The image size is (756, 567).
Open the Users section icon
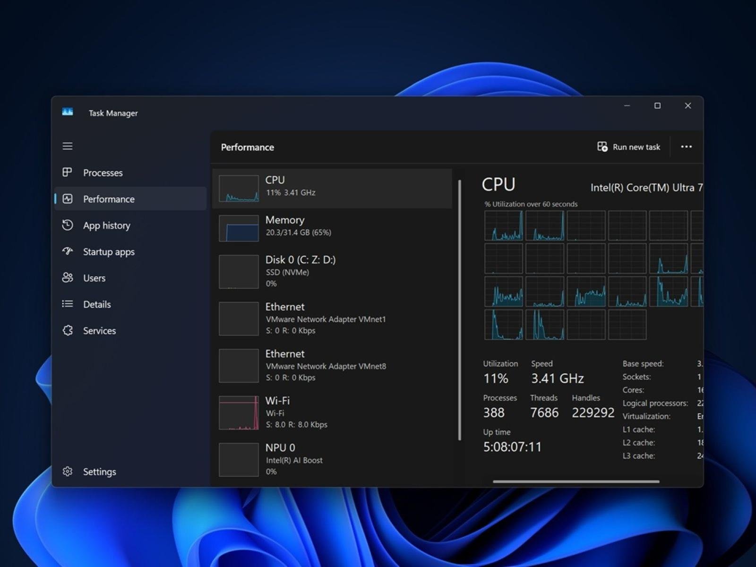[x=68, y=278]
